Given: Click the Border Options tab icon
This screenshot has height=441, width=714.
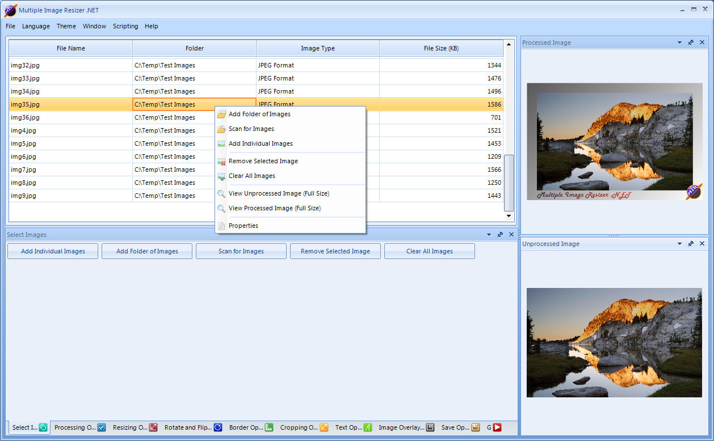Looking at the screenshot, I should click(x=269, y=427).
